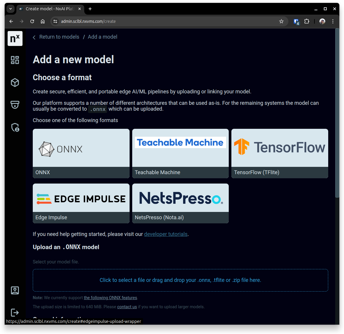View site information icon in address bar
The image size is (344, 334).
[x=55, y=21]
